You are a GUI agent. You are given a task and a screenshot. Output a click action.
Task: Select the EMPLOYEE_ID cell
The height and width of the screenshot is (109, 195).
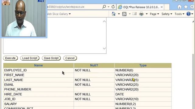38,70
